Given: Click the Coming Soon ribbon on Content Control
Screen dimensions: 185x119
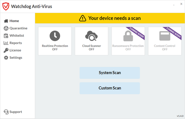Looking at the screenshot, I should pos(173,33).
